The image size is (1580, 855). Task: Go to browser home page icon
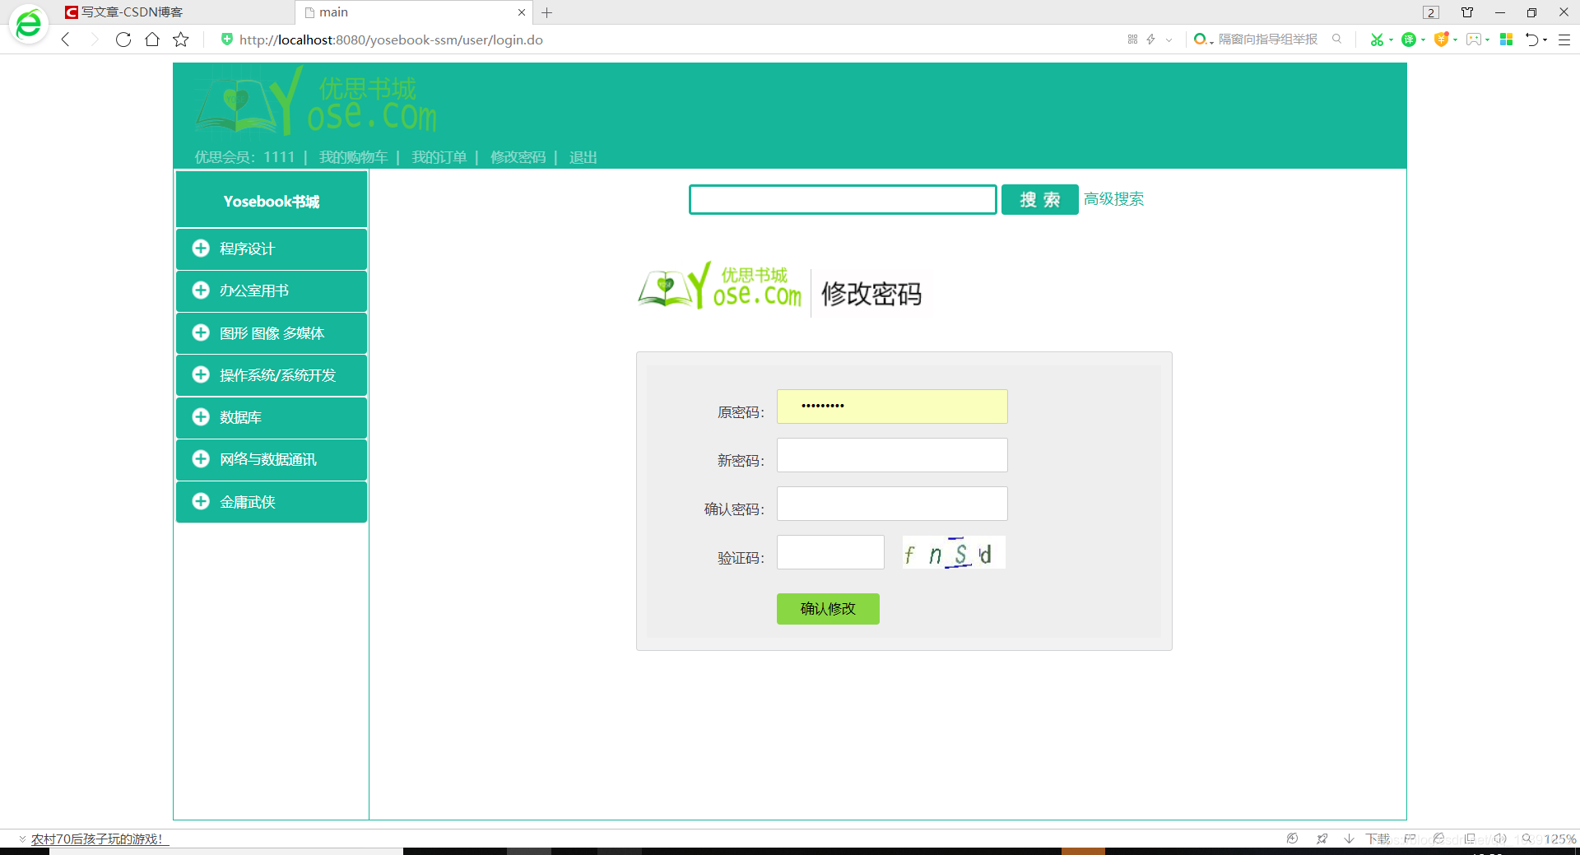[152, 39]
